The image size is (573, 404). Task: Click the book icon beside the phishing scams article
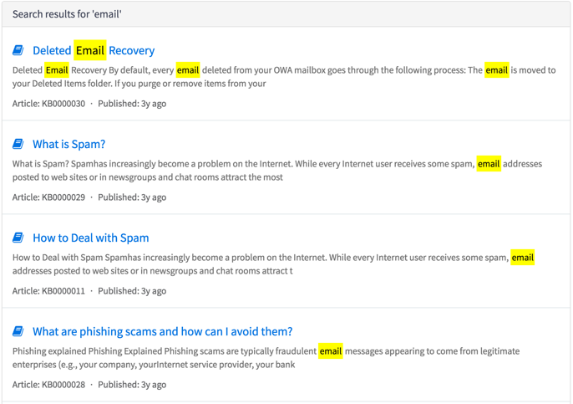(18, 331)
